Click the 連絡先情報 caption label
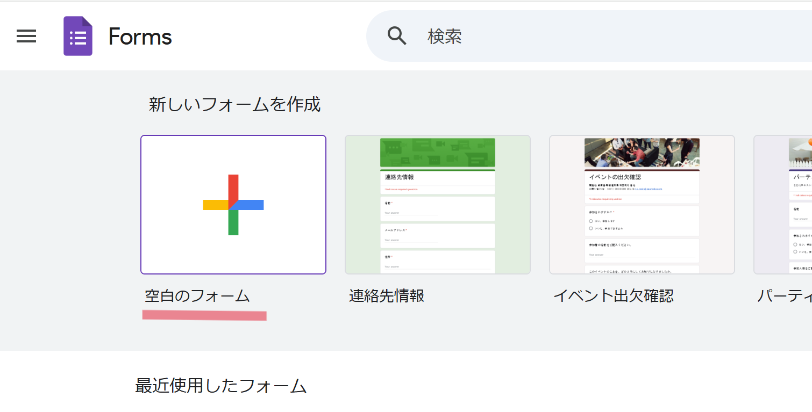This screenshot has width=812, height=412. [387, 295]
